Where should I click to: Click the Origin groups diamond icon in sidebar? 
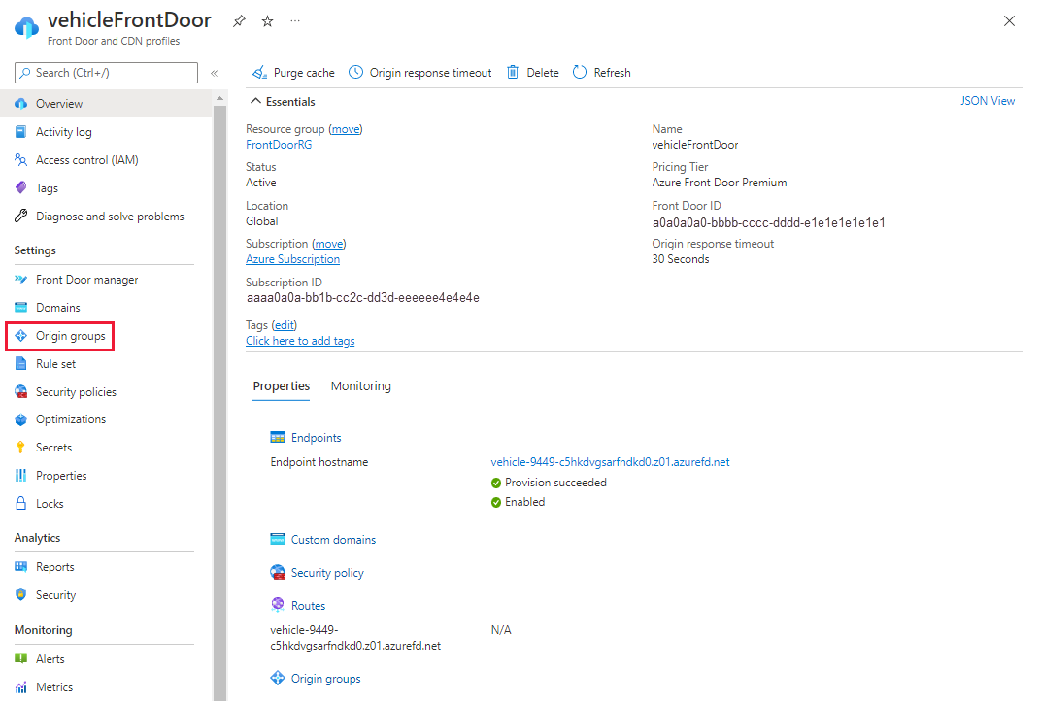coord(21,336)
